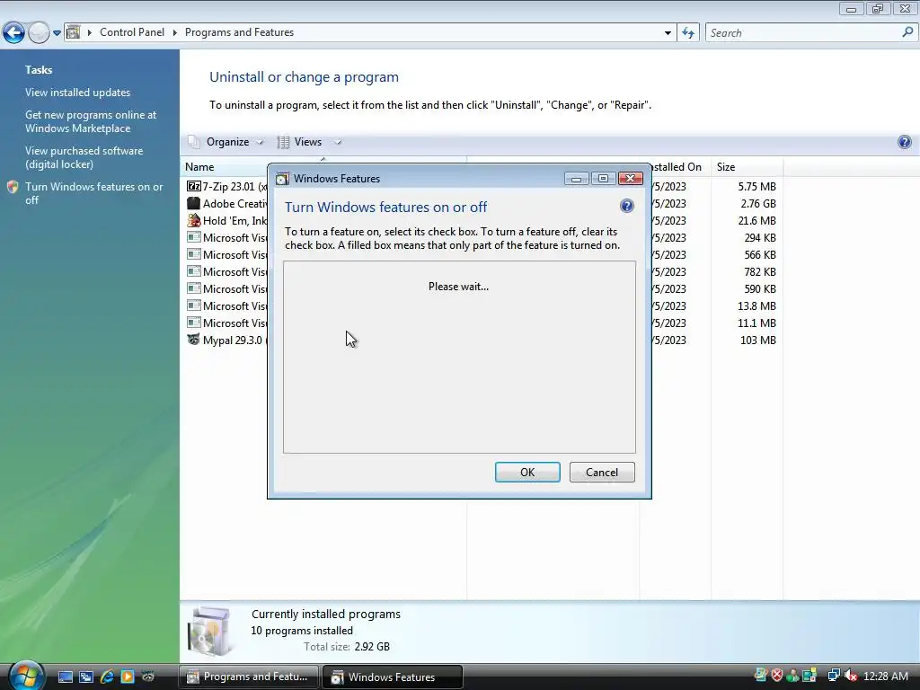Click the green user messenger tray icon
This screenshot has height=690, width=920.
tap(792, 676)
